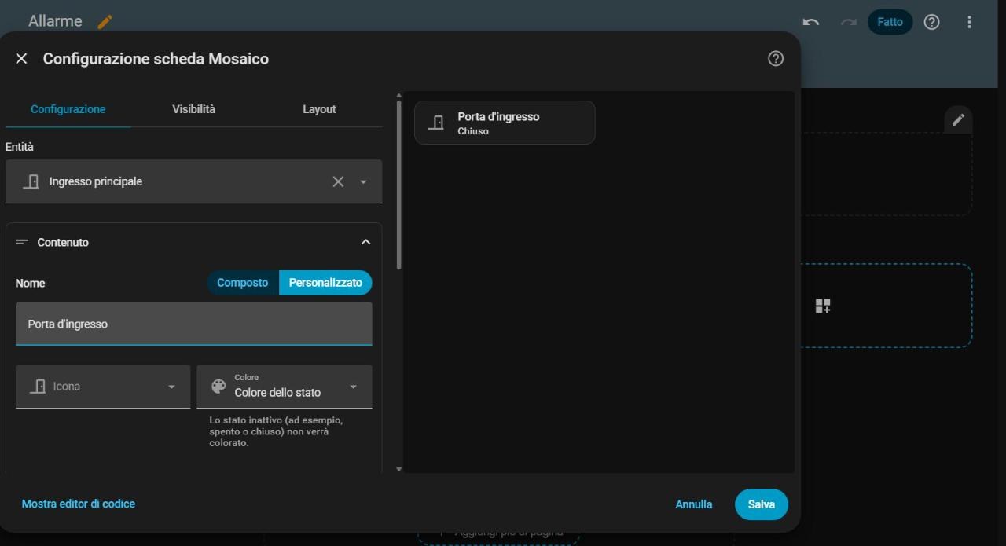Open help for Mosaico card configuration
The height and width of the screenshot is (546, 1006).
tap(776, 59)
